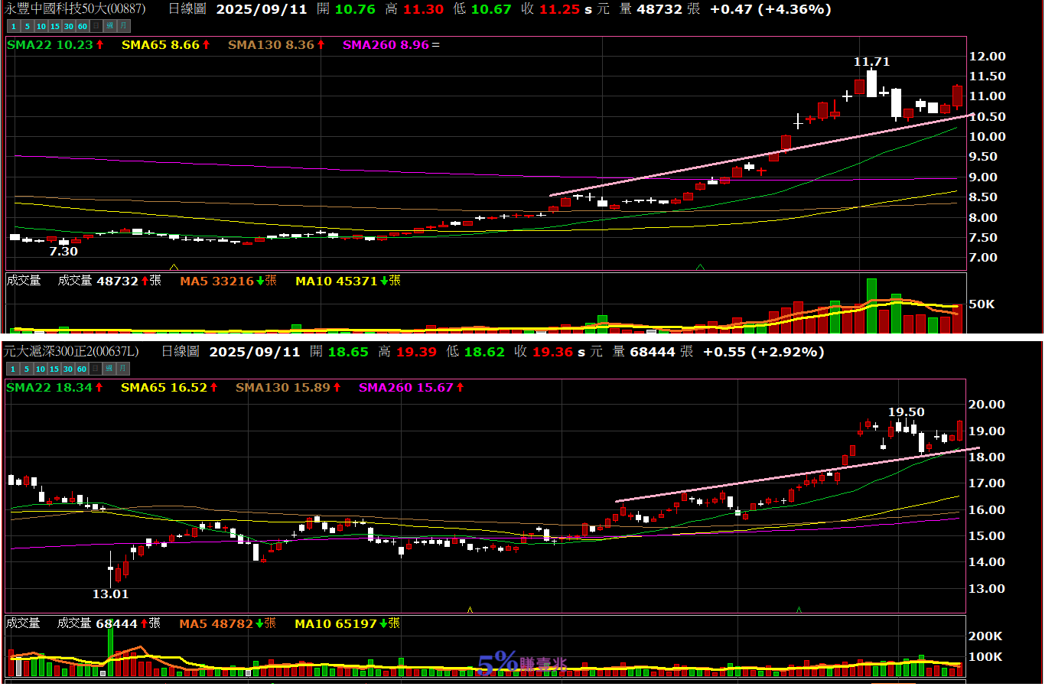The image size is (1045, 693).
Task: Switch top chart to 60-minute interval
Action: pos(82,27)
